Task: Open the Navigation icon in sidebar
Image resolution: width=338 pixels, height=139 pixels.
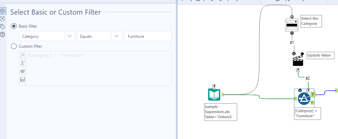Action: (x=3, y=19)
